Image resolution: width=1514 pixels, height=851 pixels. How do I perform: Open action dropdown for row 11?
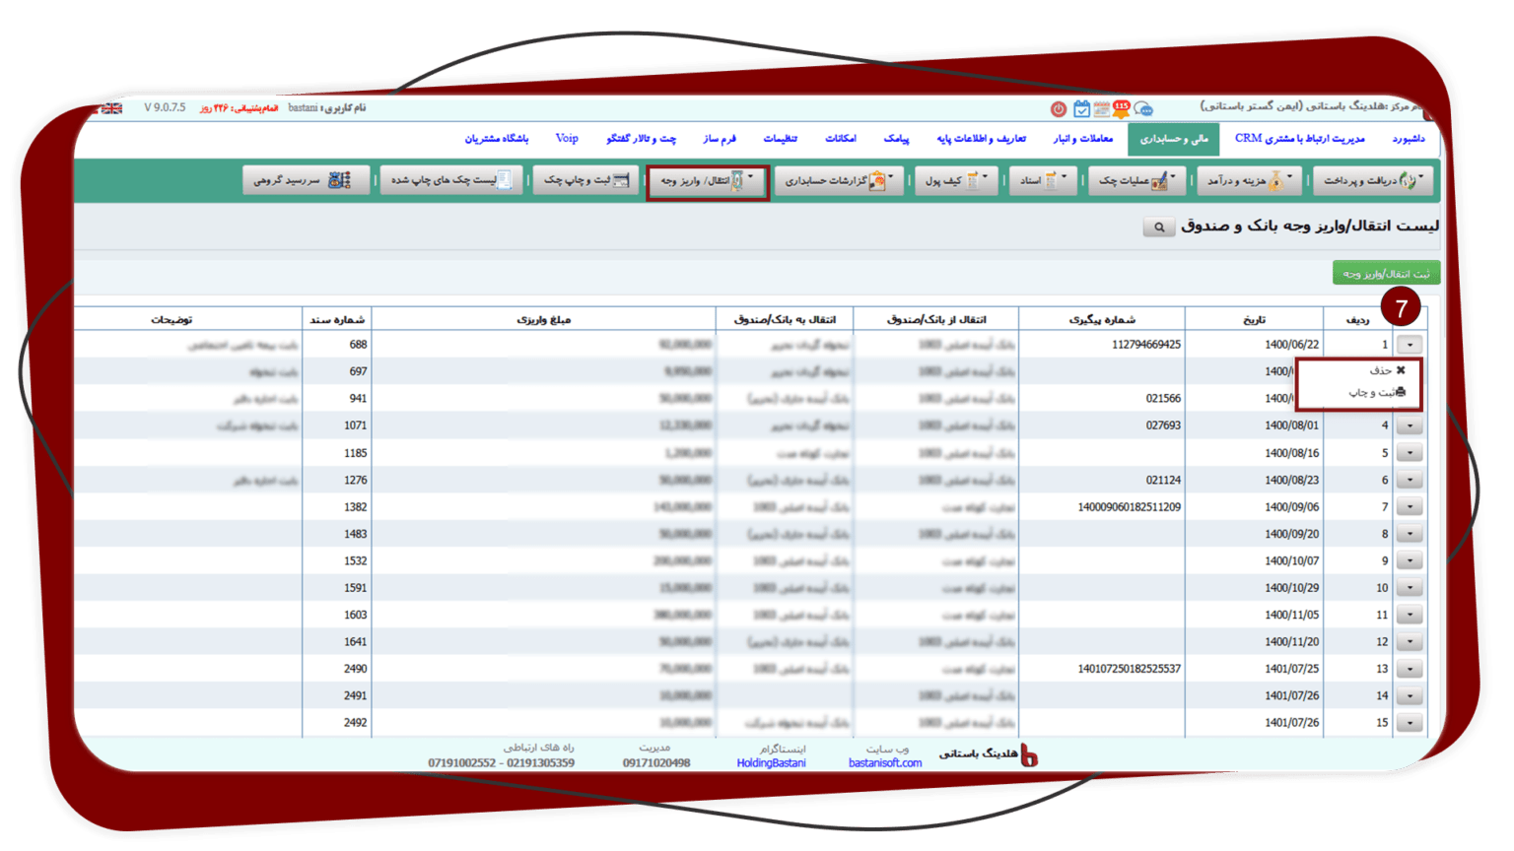pyautogui.click(x=1410, y=615)
